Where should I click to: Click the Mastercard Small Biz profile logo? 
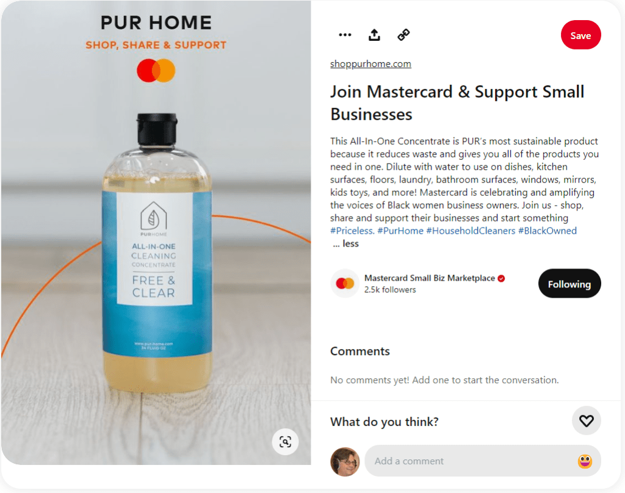345,283
